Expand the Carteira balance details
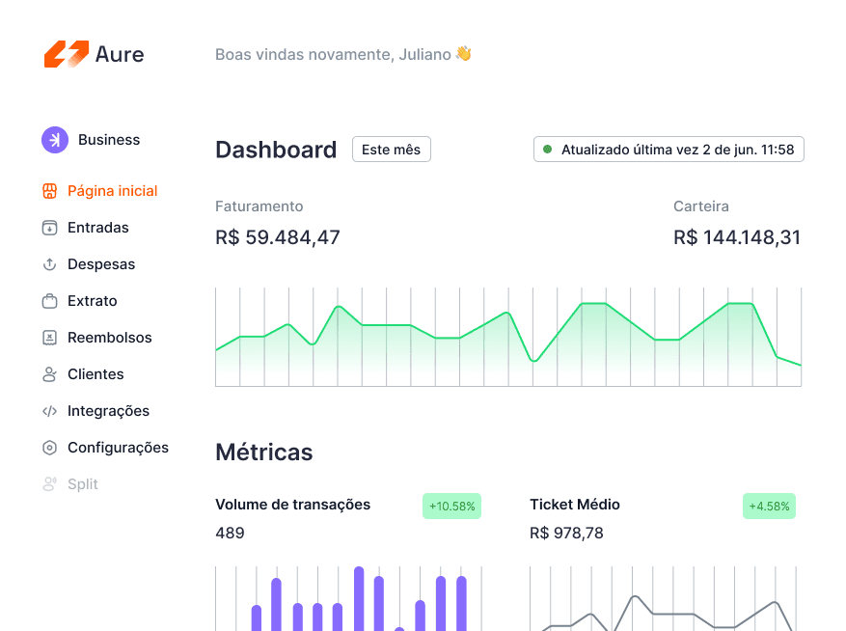This screenshot has height=631, width=846. click(x=701, y=206)
